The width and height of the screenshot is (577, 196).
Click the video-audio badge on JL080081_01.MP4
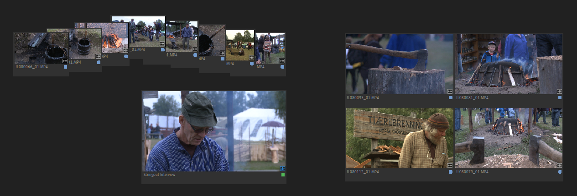pyautogui.click(x=559, y=91)
